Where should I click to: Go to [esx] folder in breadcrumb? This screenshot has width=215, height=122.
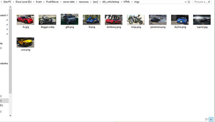[95, 2]
